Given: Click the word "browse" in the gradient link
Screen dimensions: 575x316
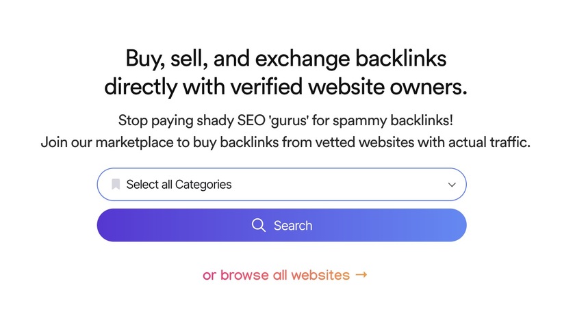Looking at the screenshot, I should (244, 276).
